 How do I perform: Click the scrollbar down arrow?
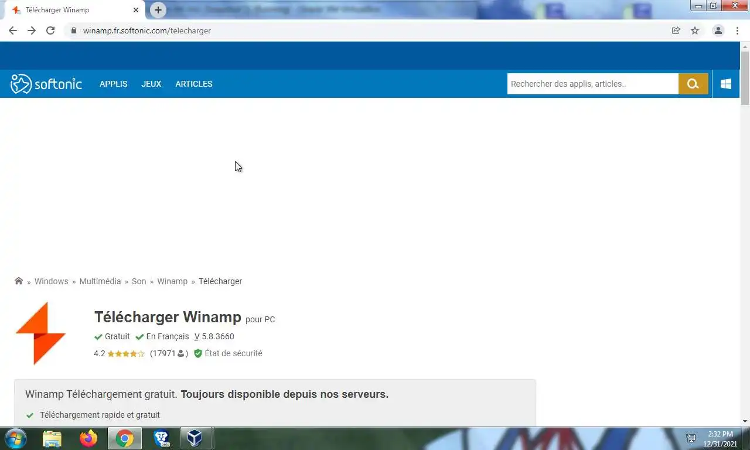(x=745, y=421)
